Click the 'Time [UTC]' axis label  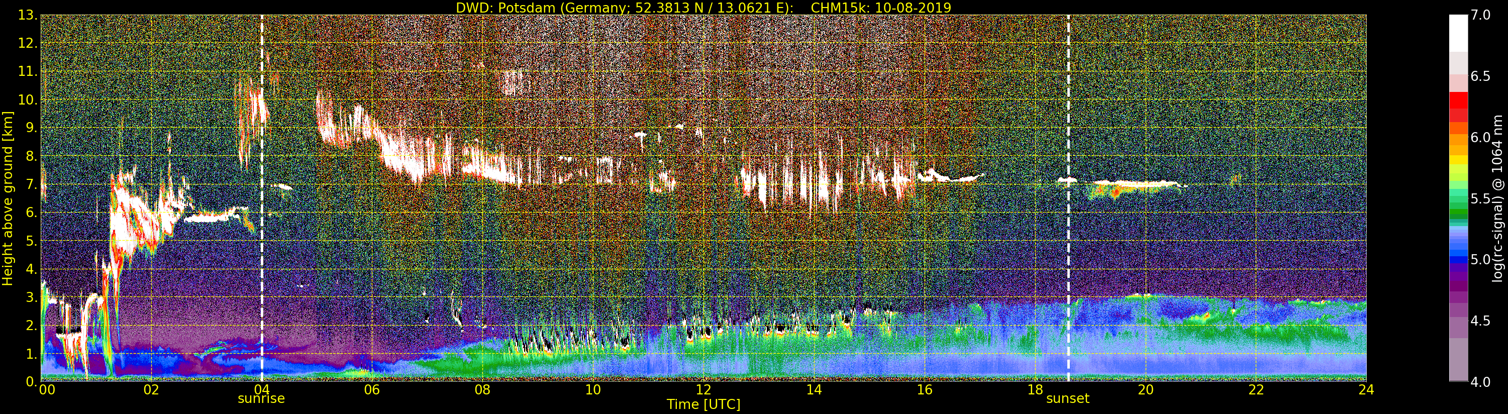[x=703, y=404]
